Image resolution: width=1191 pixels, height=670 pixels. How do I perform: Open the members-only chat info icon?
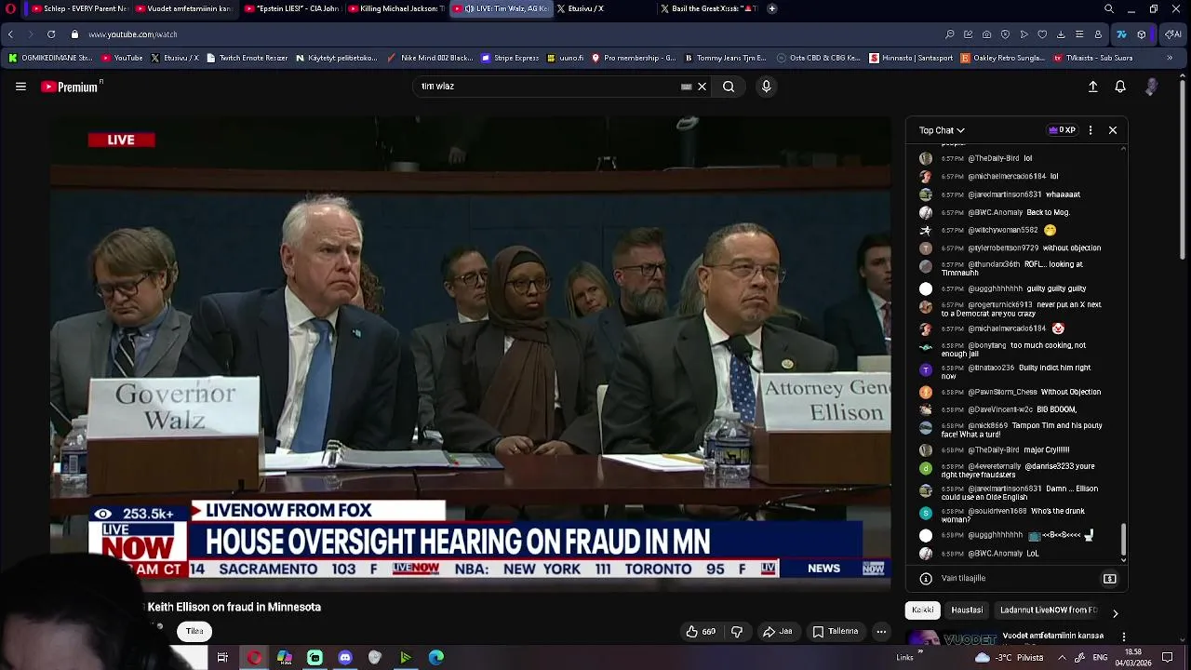tap(926, 579)
